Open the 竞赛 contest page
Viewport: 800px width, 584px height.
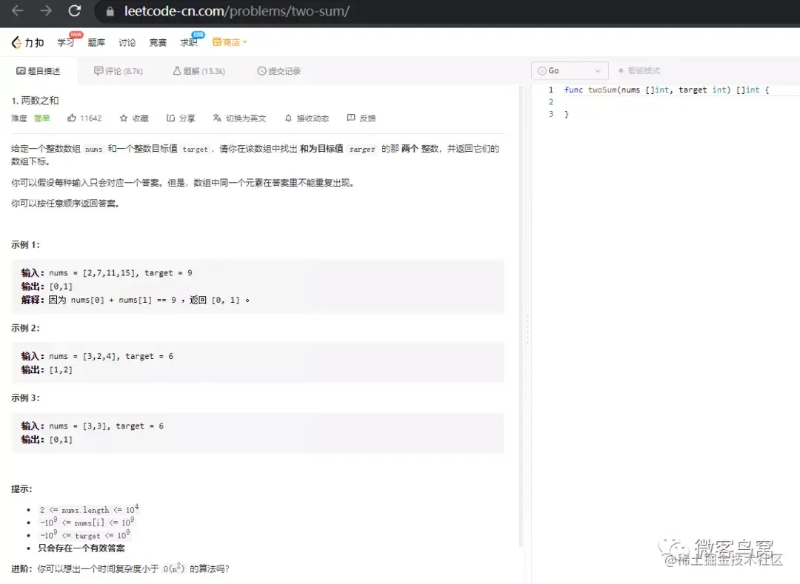(158, 43)
